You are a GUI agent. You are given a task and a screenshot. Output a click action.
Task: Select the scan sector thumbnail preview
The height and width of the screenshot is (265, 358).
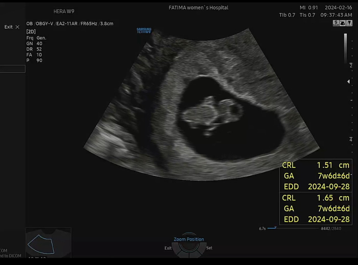(41, 244)
